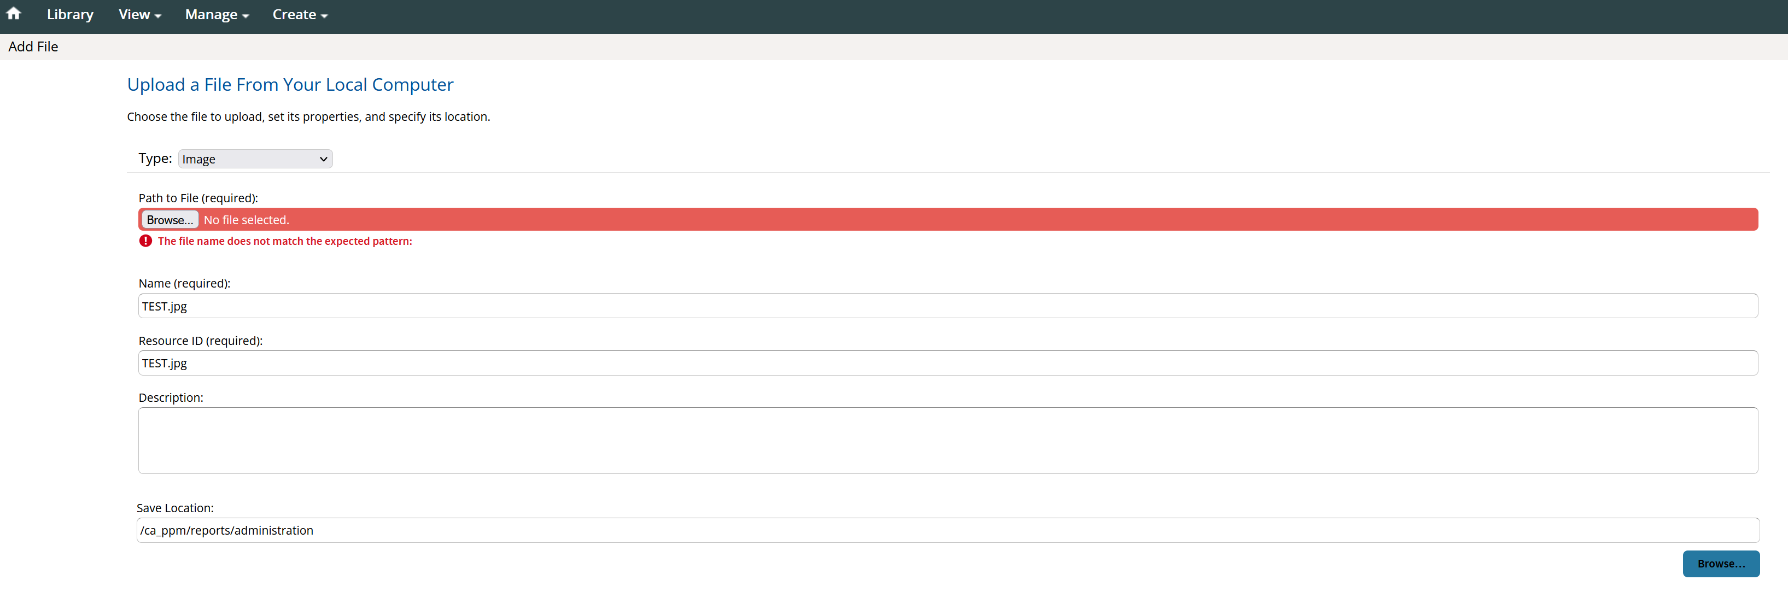Viewport: 1788px width, 615px height.
Task: Open the Create dropdown menu
Action: tap(300, 15)
